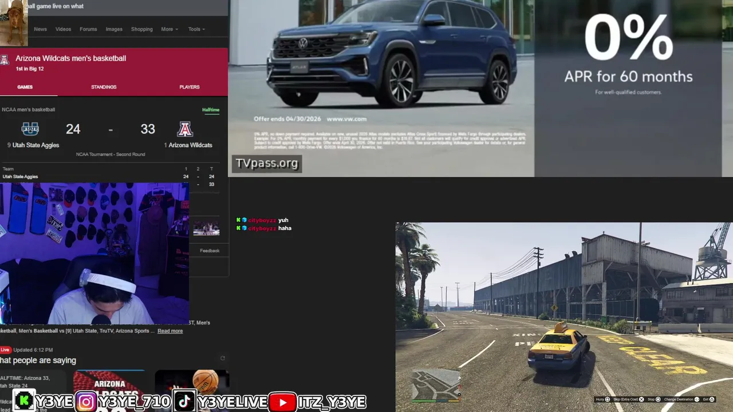Click the cityboyzz username on 'haha' message
733x412 pixels.
pos(262,228)
